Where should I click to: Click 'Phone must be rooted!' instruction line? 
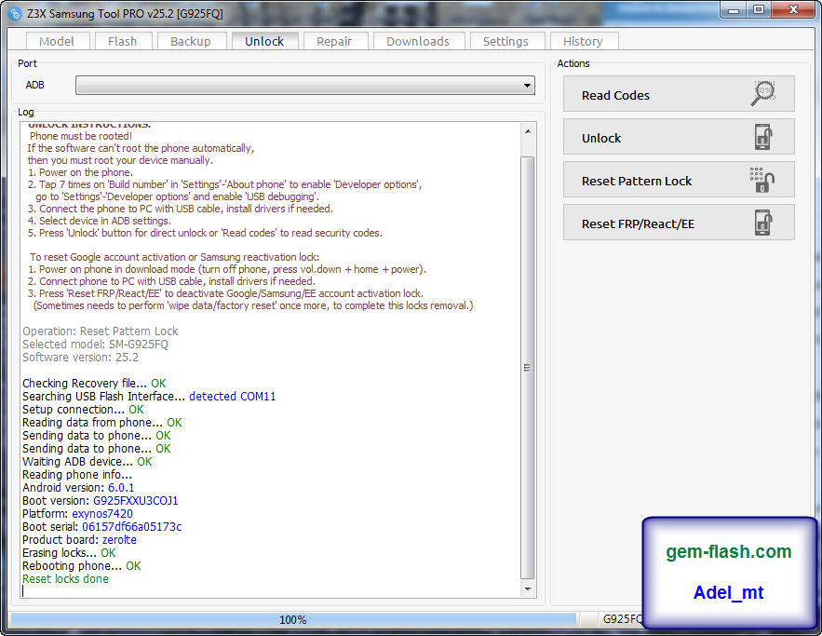pos(81,136)
